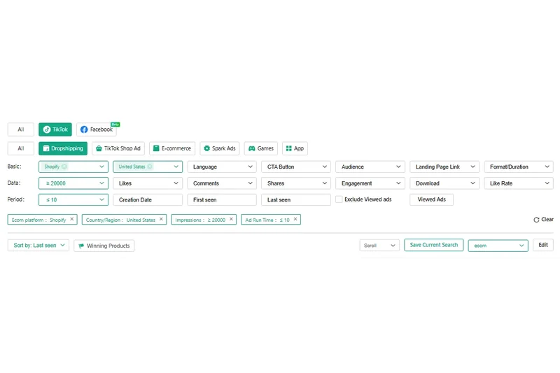This screenshot has width=560, height=373.
Task: Expand the Sort by Last seen dropdown
Action: pos(38,246)
